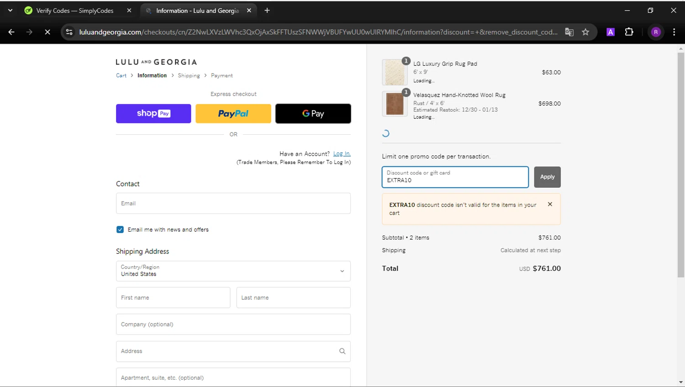Viewport: 685px width, 387px height.
Task: Go forward with the browser arrow
Action: [x=29, y=32]
